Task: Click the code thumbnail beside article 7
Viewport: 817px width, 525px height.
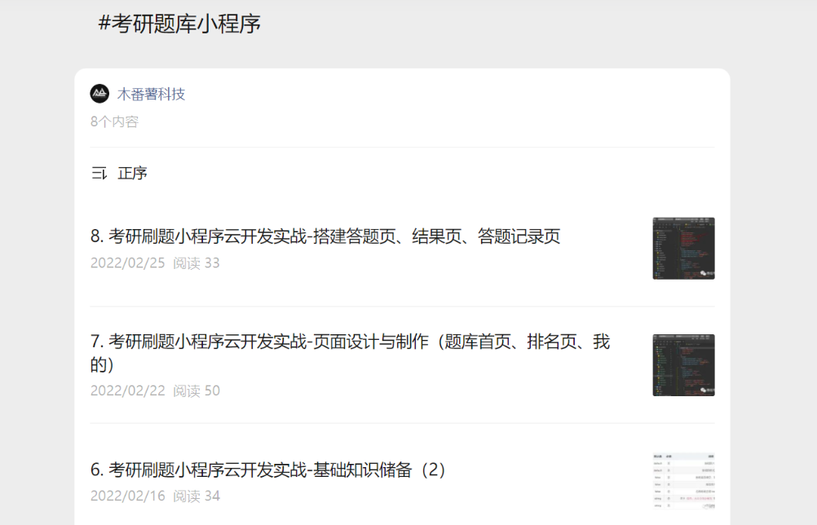Action: [683, 365]
